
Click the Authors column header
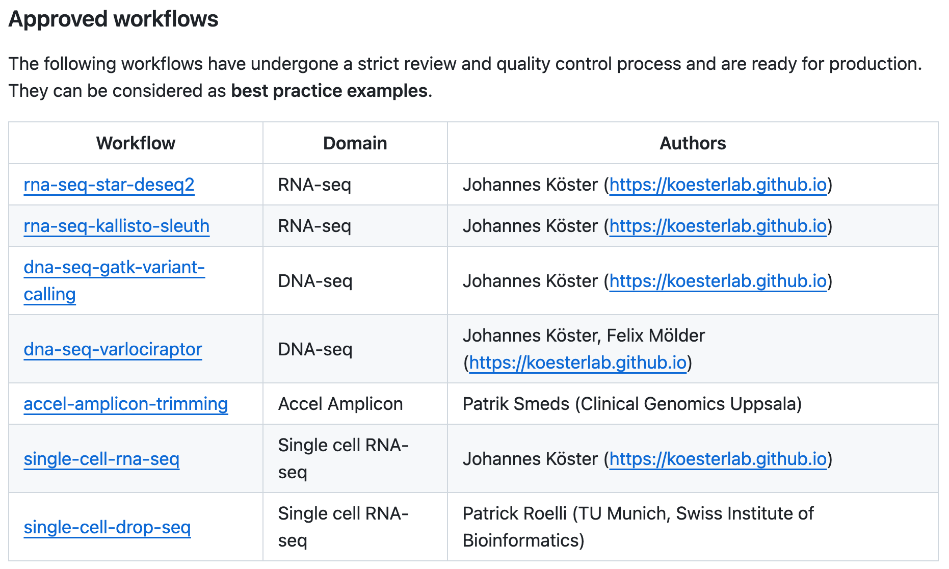(692, 143)
